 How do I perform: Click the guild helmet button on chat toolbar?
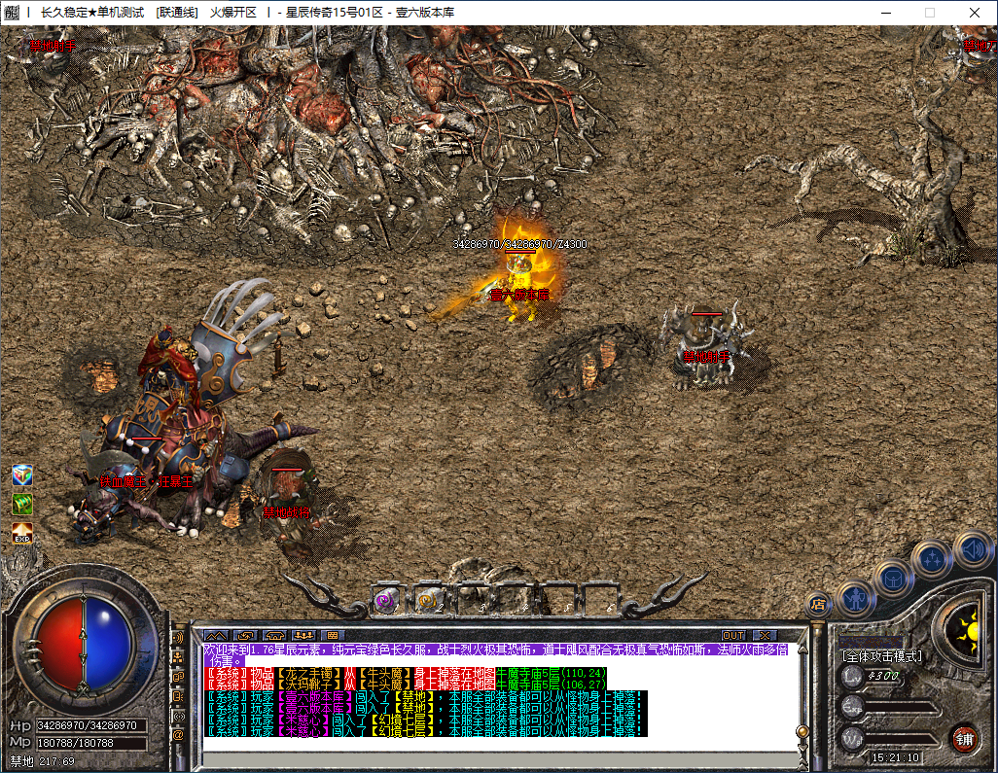tap(275, 635)
